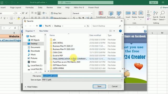Select the GST Return Form folder
This screenshot has width=168, height=94.
click(x=60, y=65)
